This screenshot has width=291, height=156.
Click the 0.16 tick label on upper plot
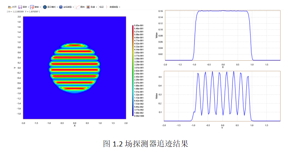coord(161,11)
